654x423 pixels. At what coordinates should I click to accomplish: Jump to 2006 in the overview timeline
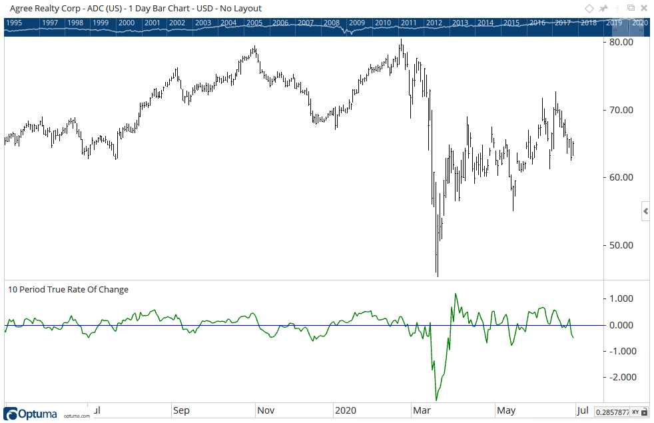280,23
